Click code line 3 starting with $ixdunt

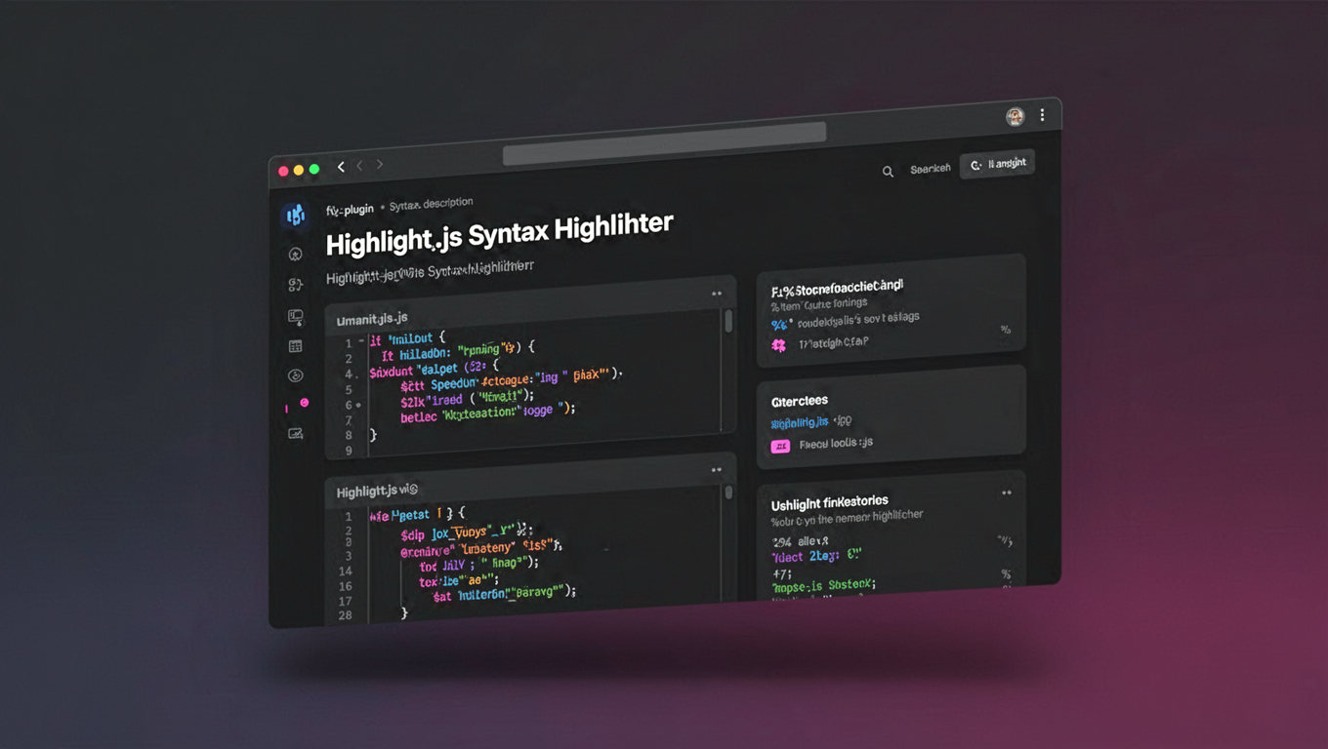[435, 370]
